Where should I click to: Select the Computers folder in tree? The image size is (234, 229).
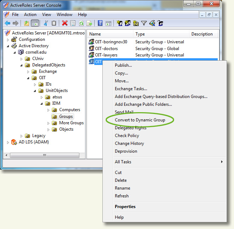[69, 110]
